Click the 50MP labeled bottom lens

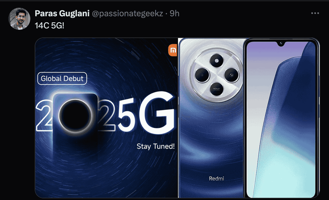[216, 89]
